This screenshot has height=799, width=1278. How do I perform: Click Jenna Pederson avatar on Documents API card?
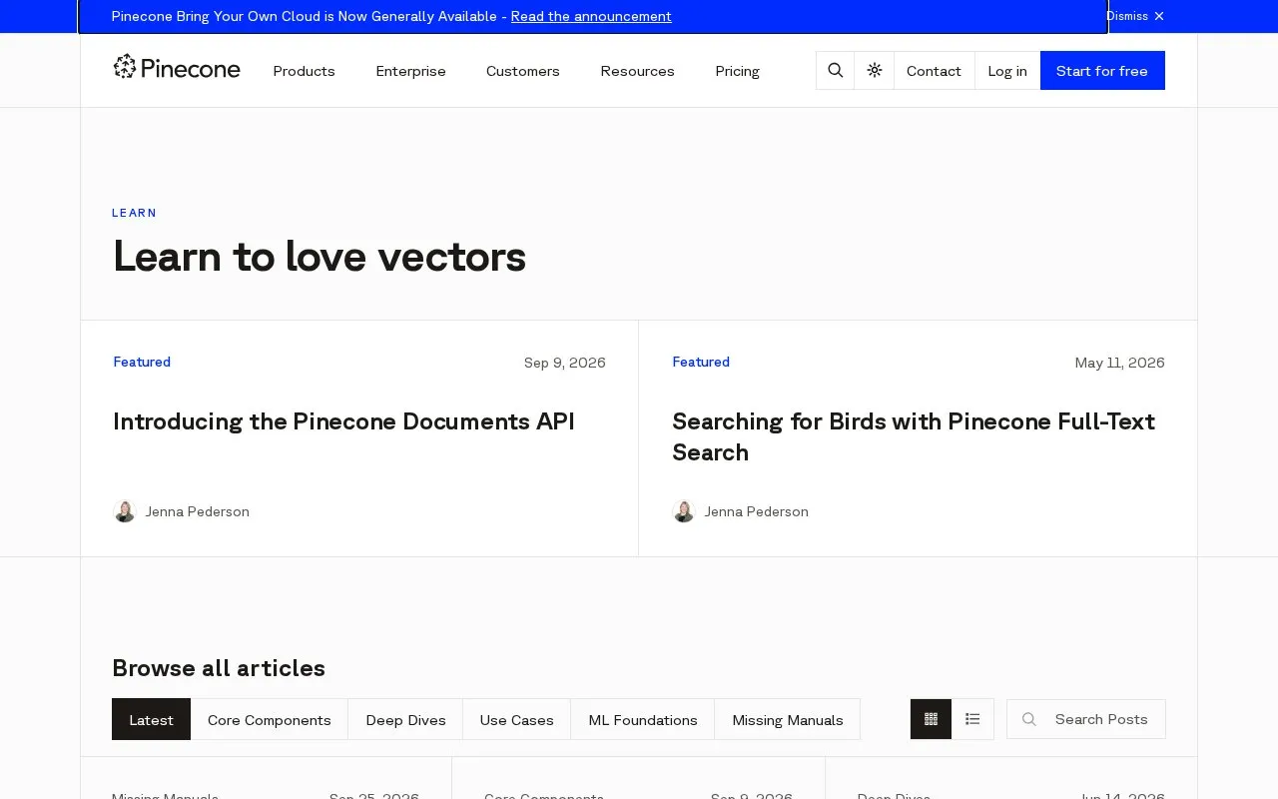tap(125, 511)
